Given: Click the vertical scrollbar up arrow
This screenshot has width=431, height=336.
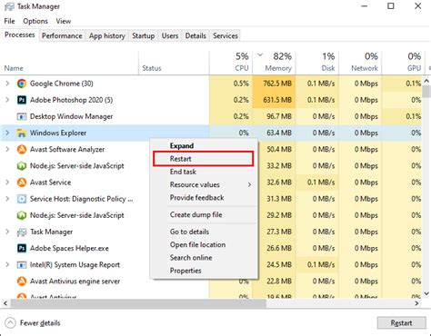Looking at the screenshot, I should (x=426, y=81).
